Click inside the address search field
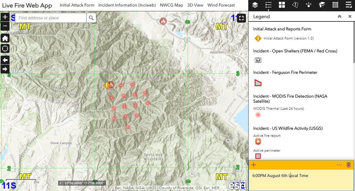The image size is (355, 191). pyautogui.click(x=51, y=18)
